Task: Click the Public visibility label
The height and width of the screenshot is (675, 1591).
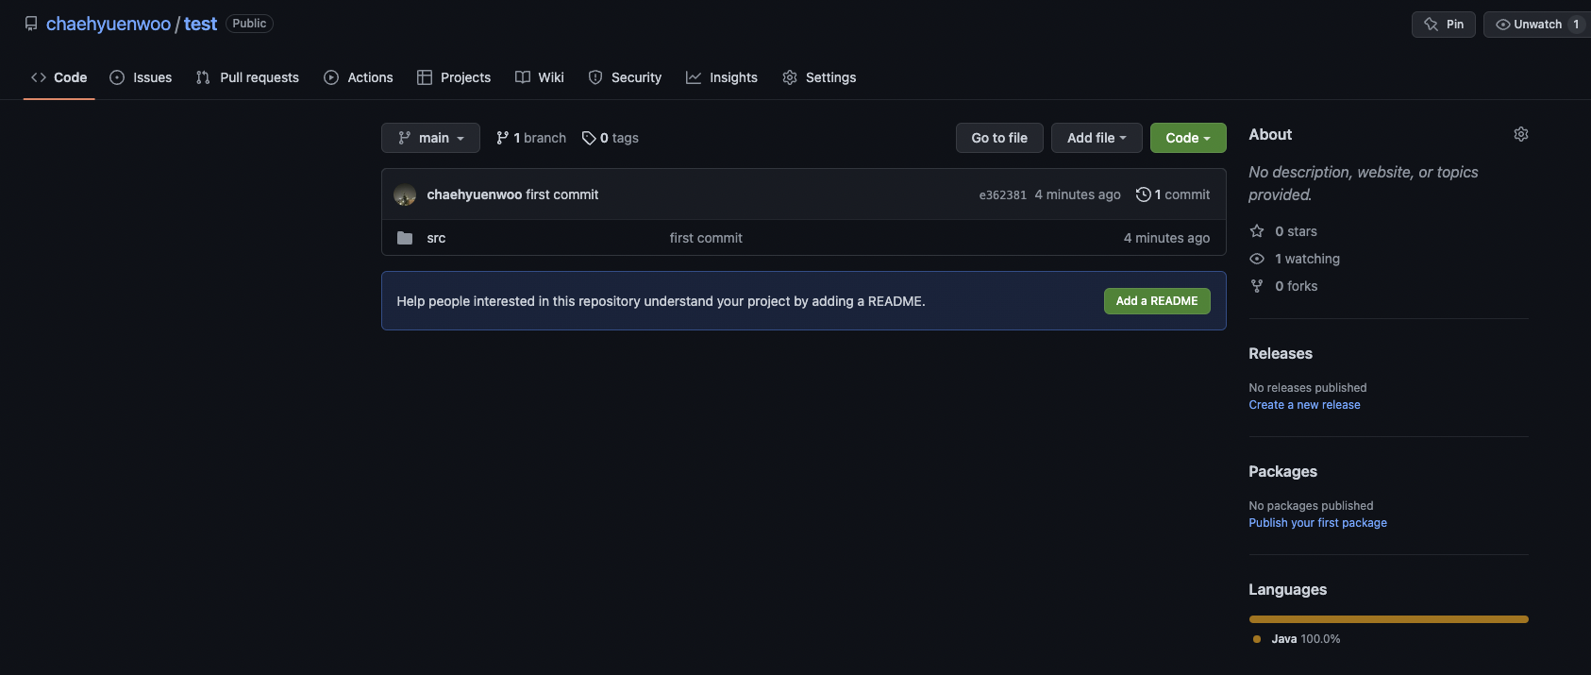Action: coord(249,24)
